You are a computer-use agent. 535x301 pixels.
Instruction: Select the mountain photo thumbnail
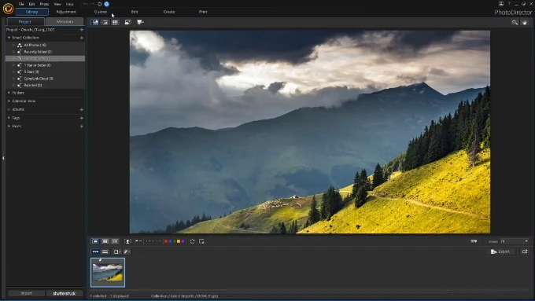[x=108, y=273]
